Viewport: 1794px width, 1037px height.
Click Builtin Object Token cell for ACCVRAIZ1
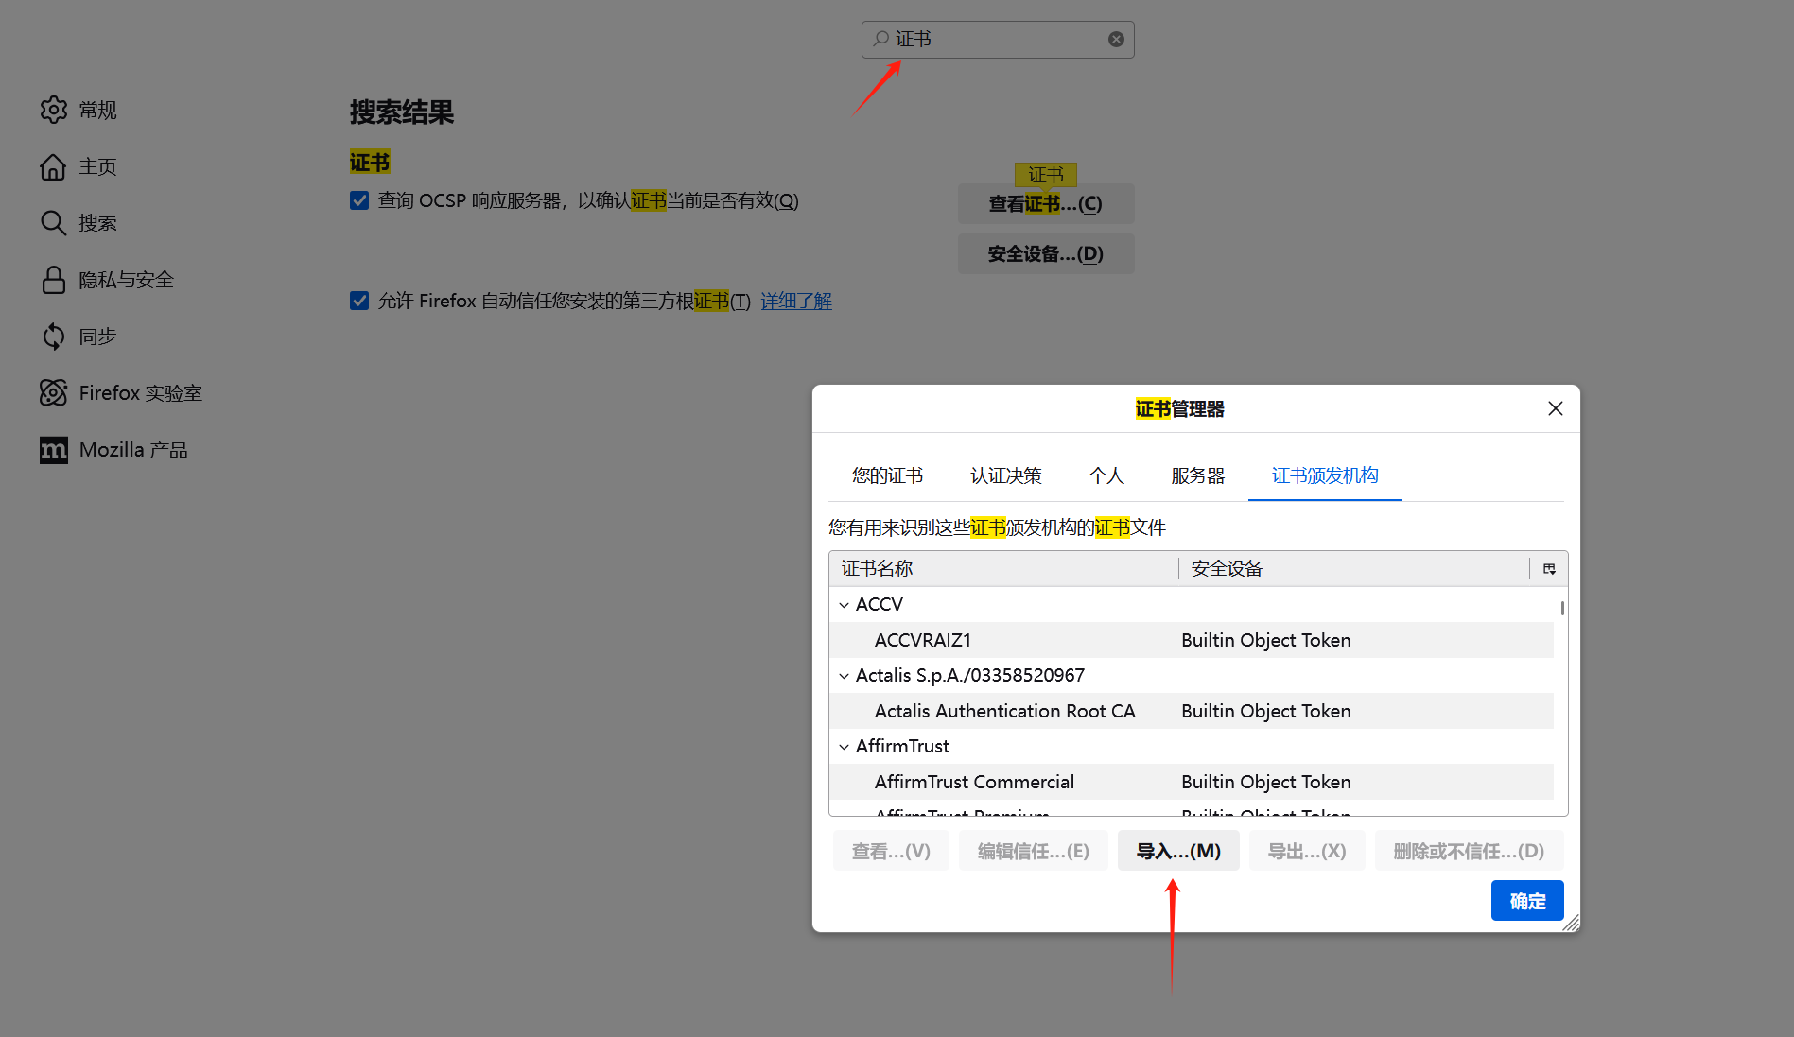pyautogui.click(x=1265, y=640)
